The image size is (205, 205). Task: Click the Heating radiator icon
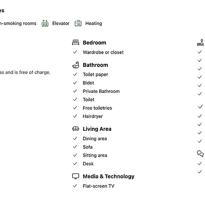tap(78, 23)
